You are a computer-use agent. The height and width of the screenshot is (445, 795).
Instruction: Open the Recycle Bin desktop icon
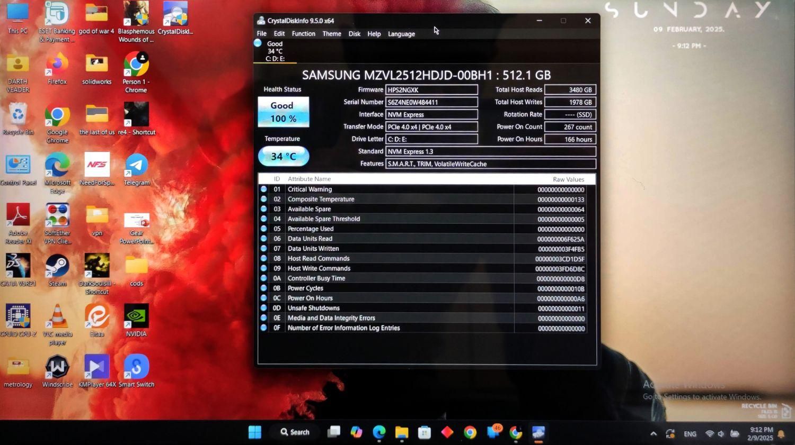(x=18, y=119)
